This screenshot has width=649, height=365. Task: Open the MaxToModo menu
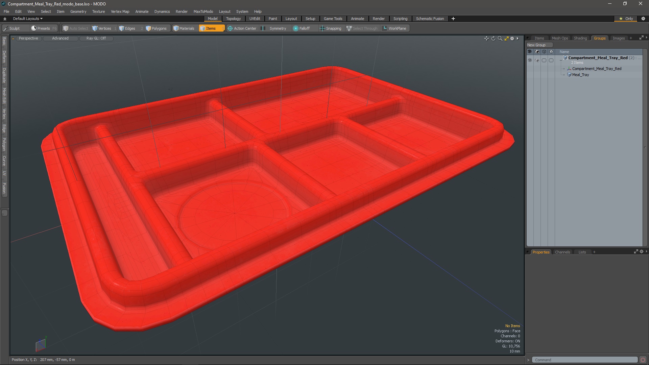(203, 11)
